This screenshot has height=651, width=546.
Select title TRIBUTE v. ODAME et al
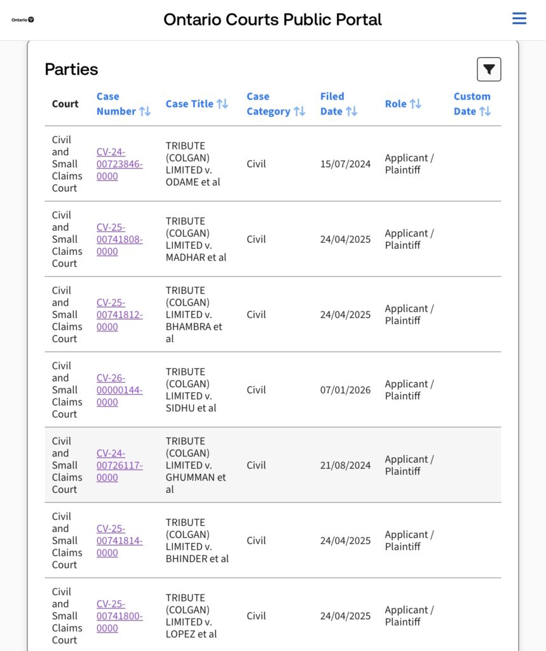[x=193, y=164]
